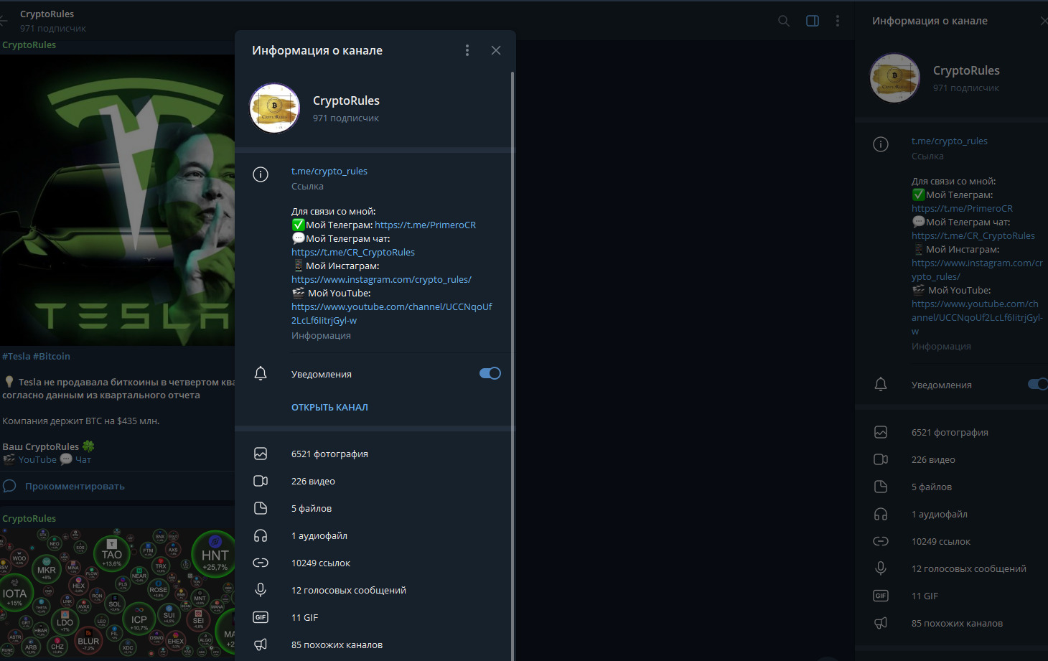Open the Tesla image in the channel post

(117, 200)
